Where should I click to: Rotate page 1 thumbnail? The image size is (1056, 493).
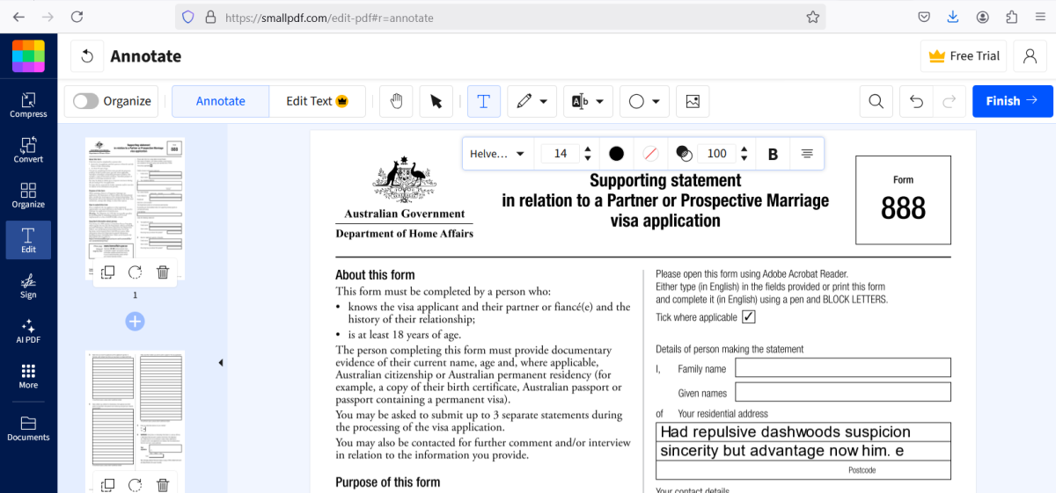135,272
